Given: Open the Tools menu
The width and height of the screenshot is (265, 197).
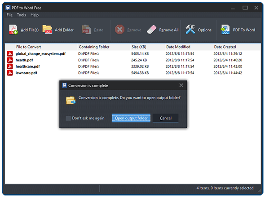Looking at the screenshot, I should [21, 15].
